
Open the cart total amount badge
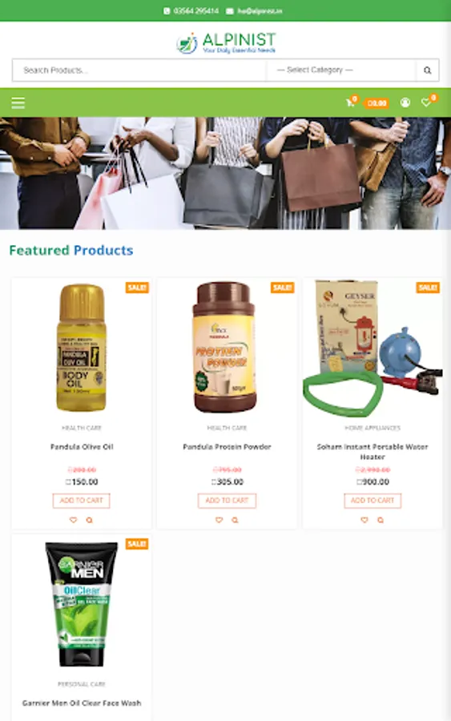pyautogui.click(x=377, y=103)
